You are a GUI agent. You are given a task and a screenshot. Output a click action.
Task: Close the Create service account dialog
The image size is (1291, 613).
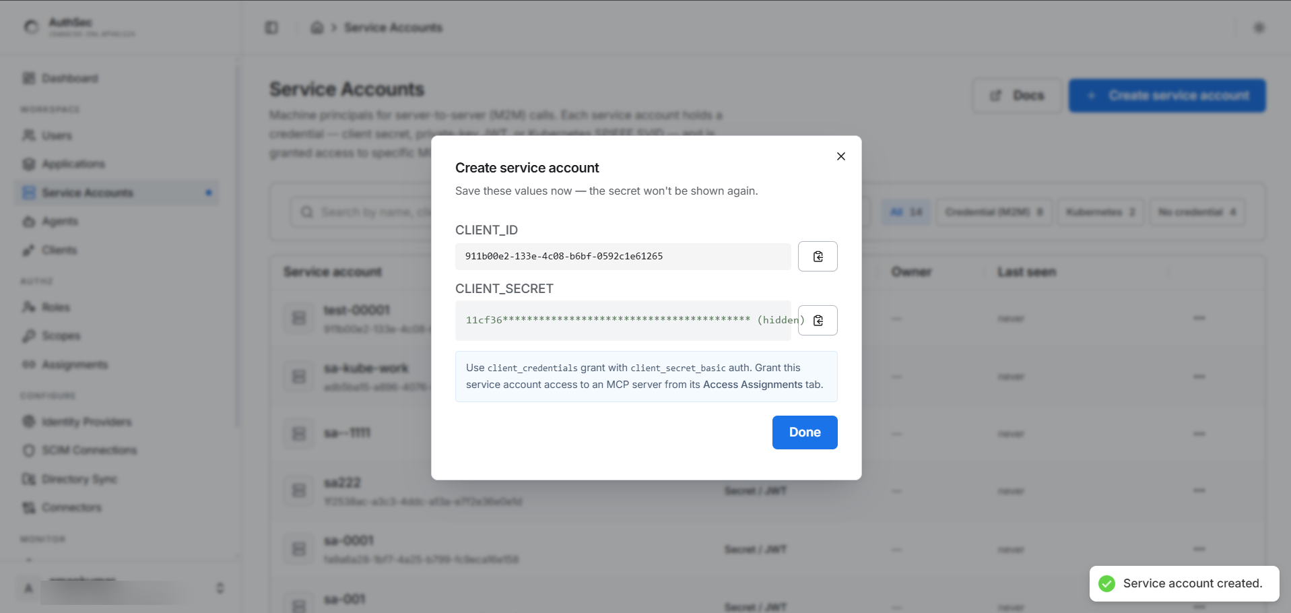coord(840,156)
